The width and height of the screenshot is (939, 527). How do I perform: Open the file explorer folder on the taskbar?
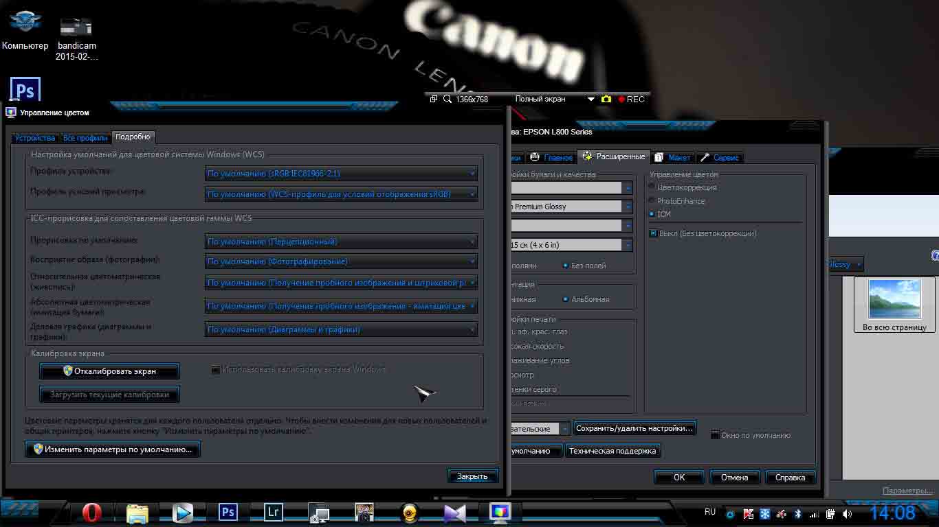(x=137, y=513)
